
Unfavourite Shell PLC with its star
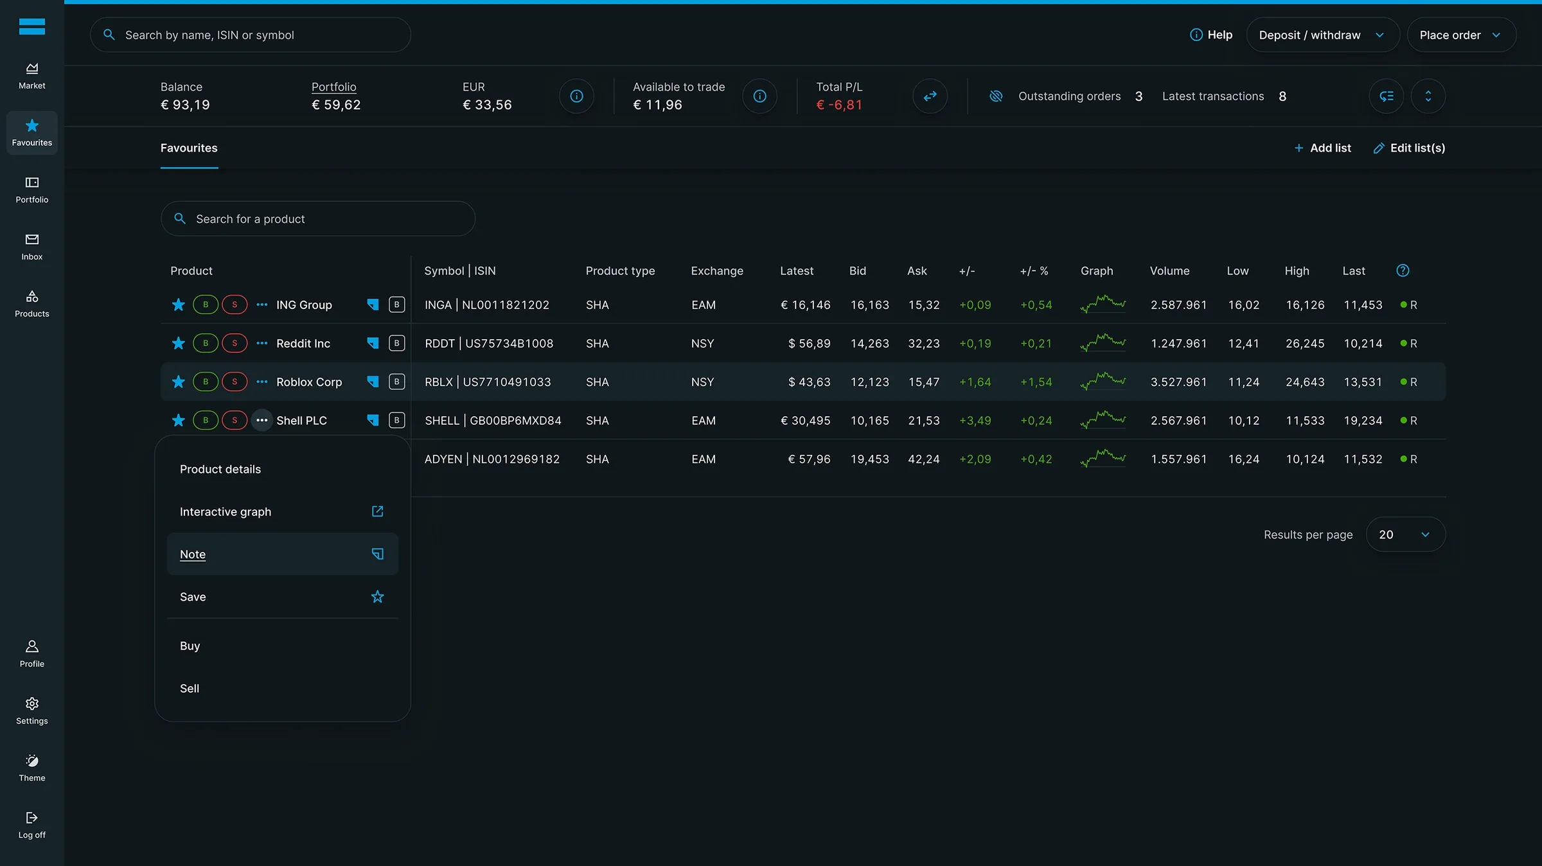tap(178, 420)
